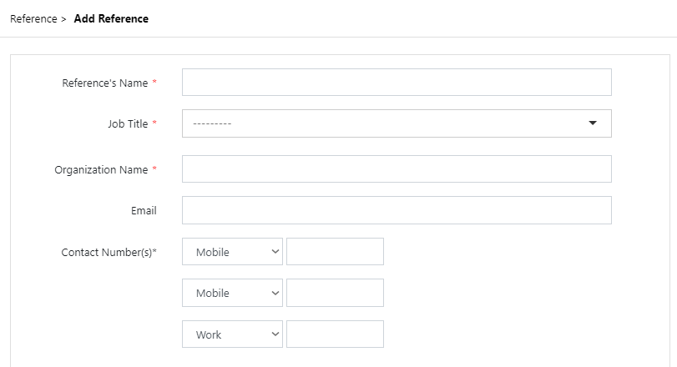Click the Job Title label
The height and width of the screenshot is (367, 677).
pyautogui.click(x=127, y=124)
